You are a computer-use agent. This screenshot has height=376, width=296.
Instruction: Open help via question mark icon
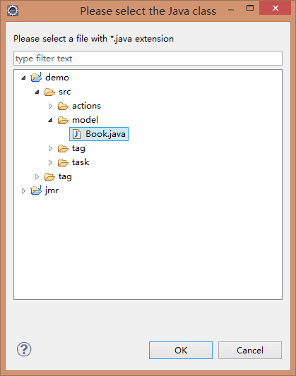point(24,349)
